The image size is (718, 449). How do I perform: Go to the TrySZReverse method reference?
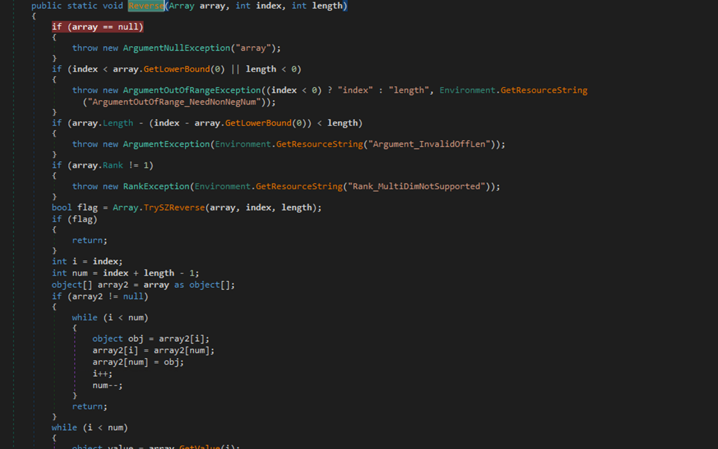[x=174, y=208]
